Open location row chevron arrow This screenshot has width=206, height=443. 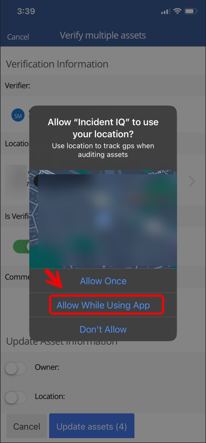pos(192,181)
